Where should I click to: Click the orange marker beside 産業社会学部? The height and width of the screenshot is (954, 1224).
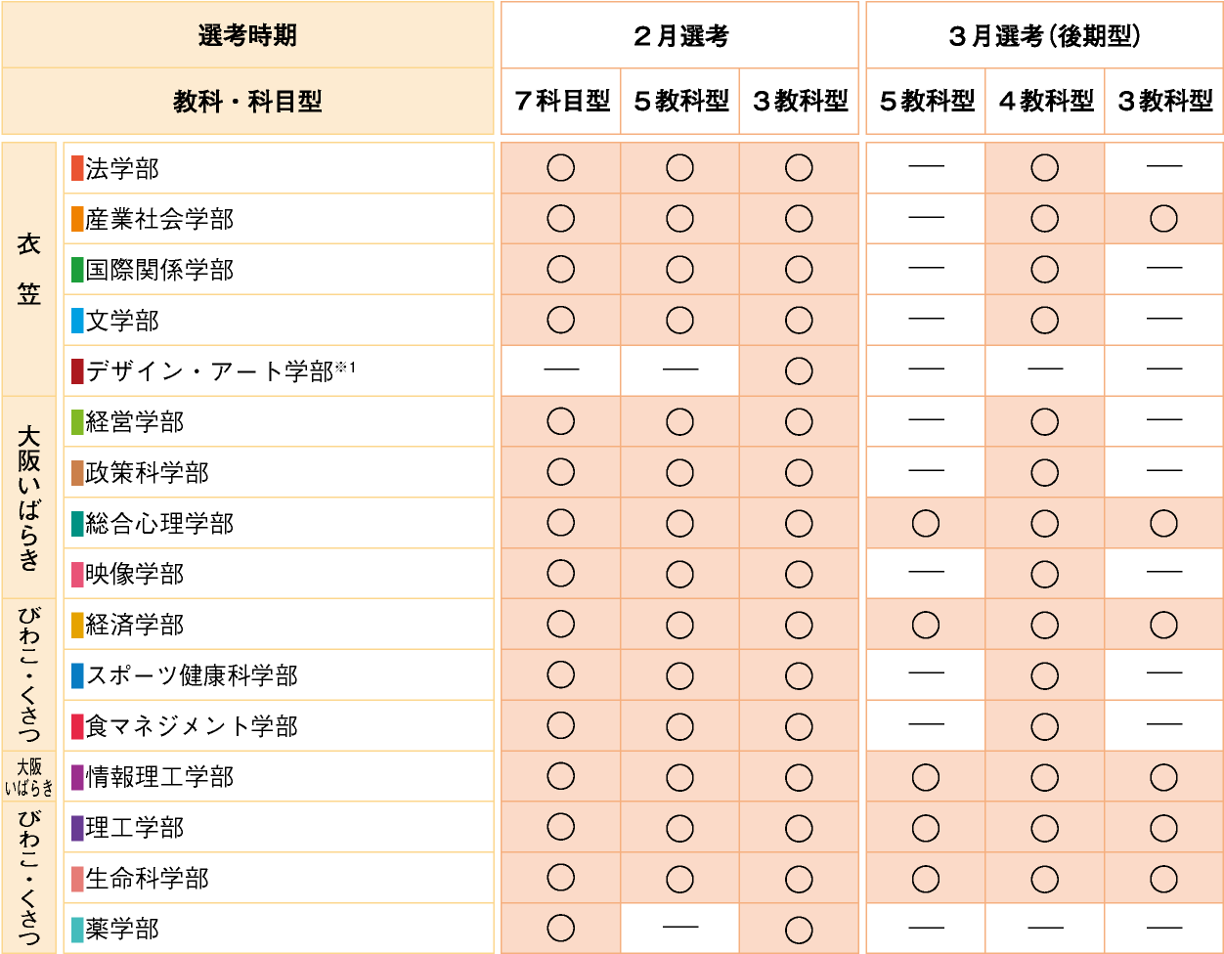[x=77, y=219]
